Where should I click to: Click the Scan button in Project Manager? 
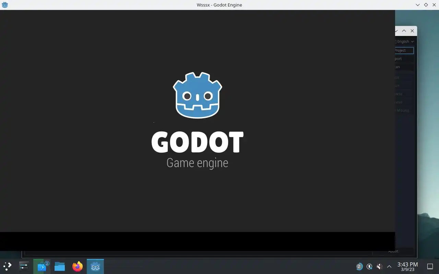[404, 67]
